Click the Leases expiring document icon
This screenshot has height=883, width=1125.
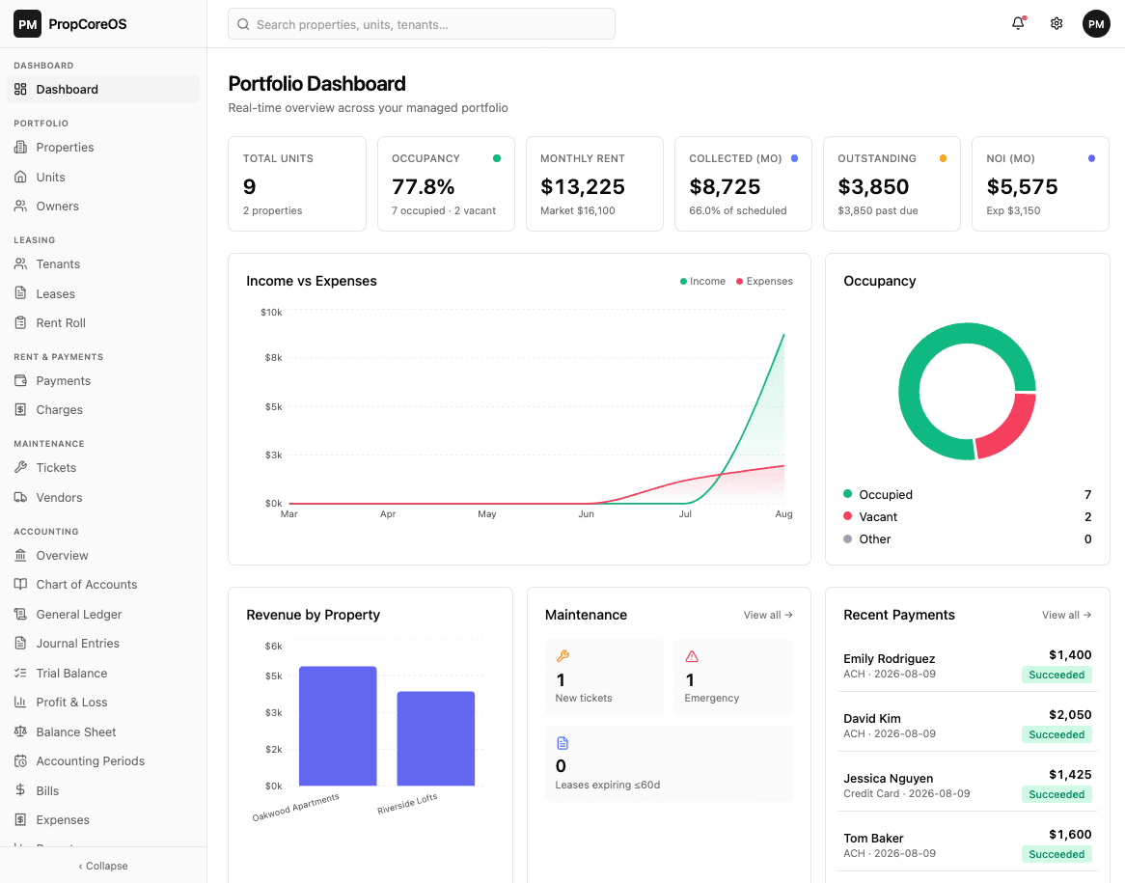[562, 743]
